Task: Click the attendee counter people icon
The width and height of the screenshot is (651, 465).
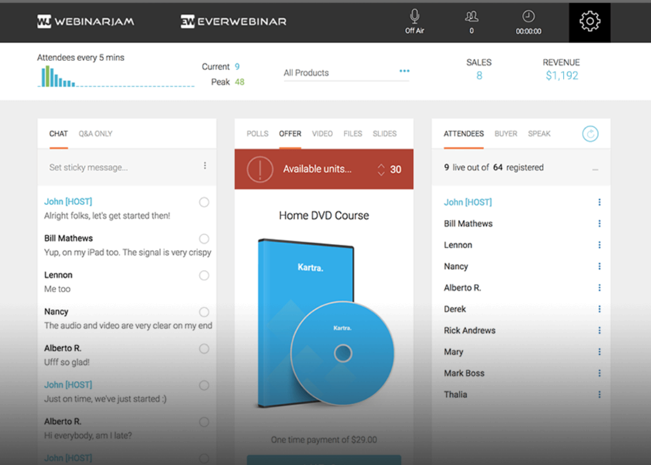Action: pyautogui.click(x=471, y=17)
